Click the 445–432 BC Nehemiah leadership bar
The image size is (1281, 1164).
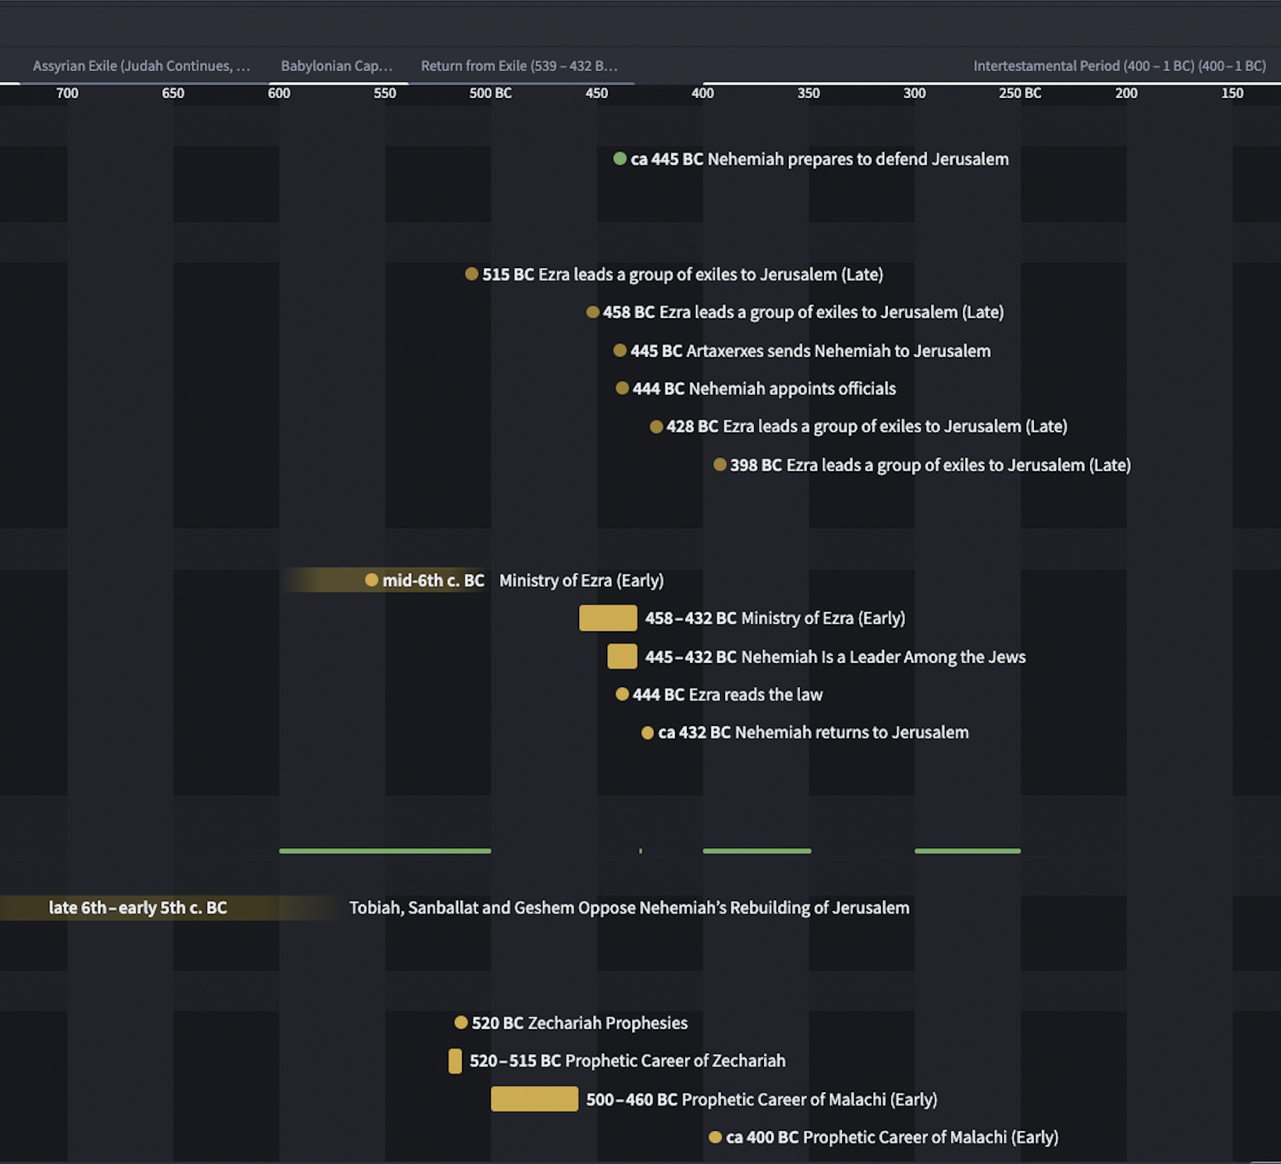pos(621,656)
